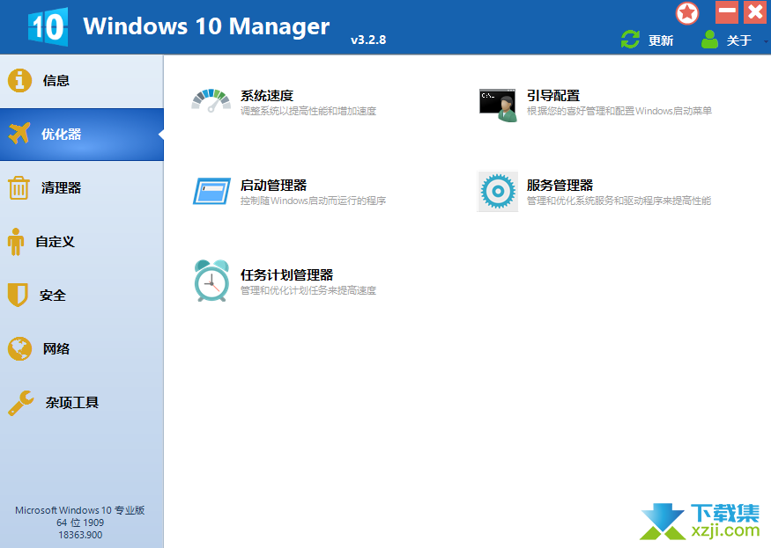This screenshot has height=548, width=771.
Task: Open the 杂项工具 tab label
Action: coord(71,403)
